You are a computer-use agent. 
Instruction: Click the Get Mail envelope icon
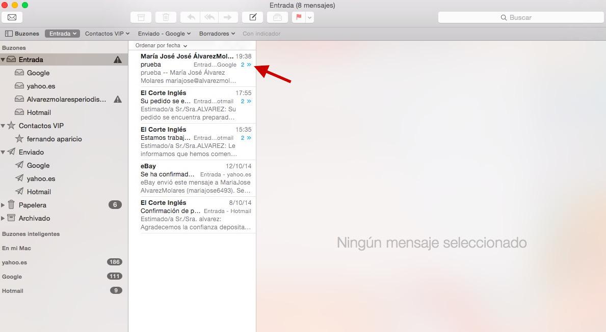click(x=12, y=17)
